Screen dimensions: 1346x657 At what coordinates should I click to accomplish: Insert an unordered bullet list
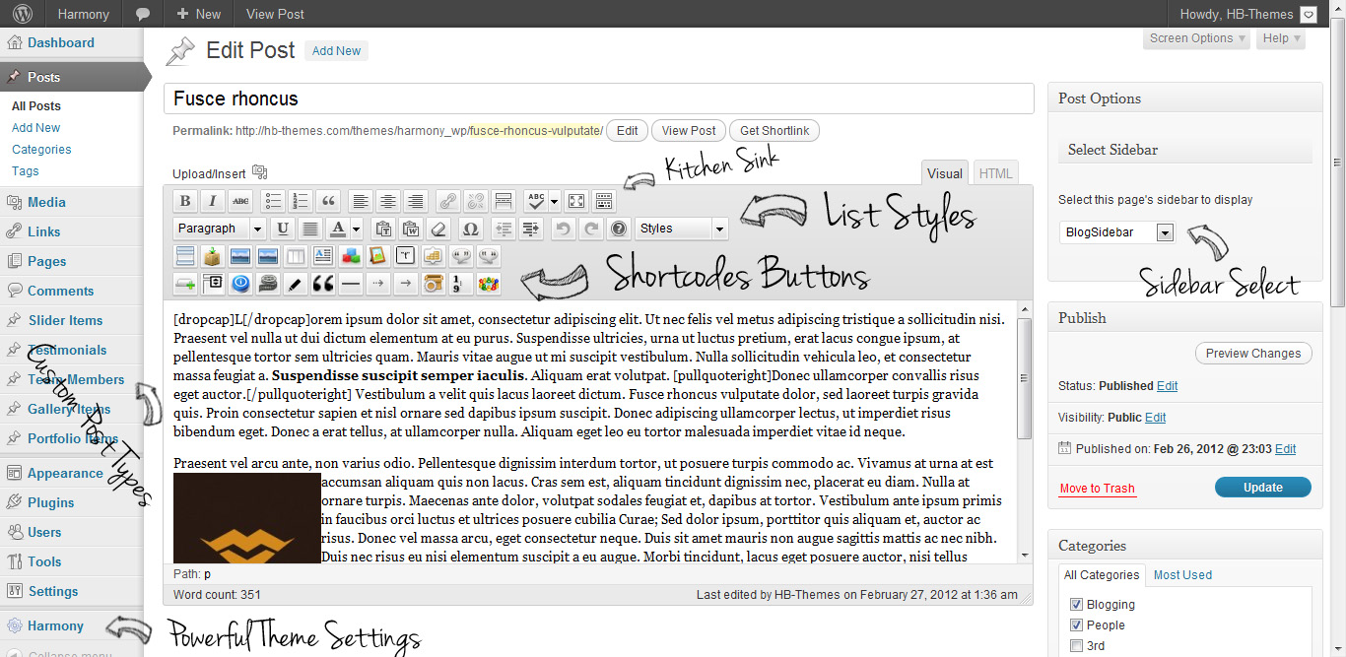click(x=274, y=201)
